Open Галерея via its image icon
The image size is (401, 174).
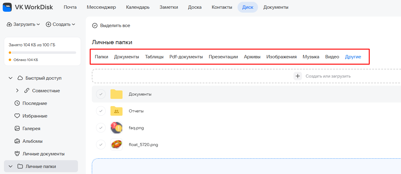[x=17, y=129]
